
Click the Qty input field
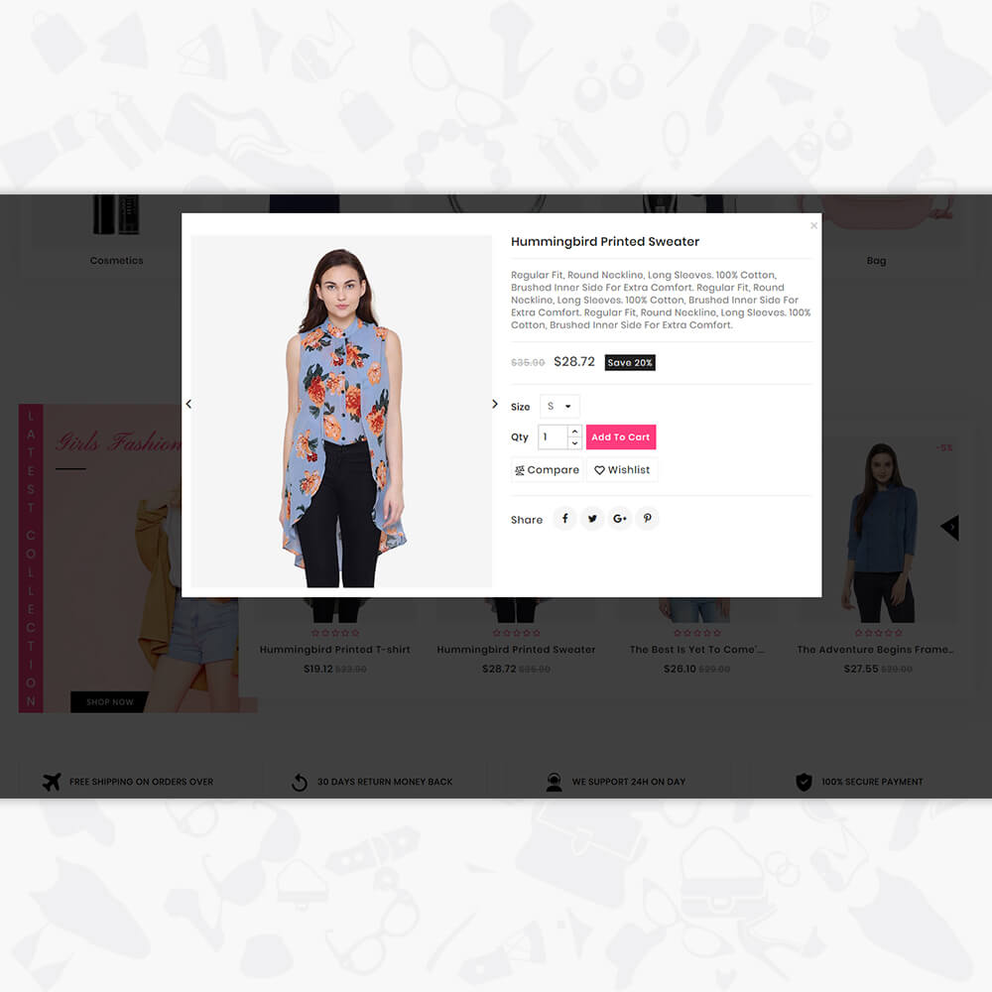point(553,437)
